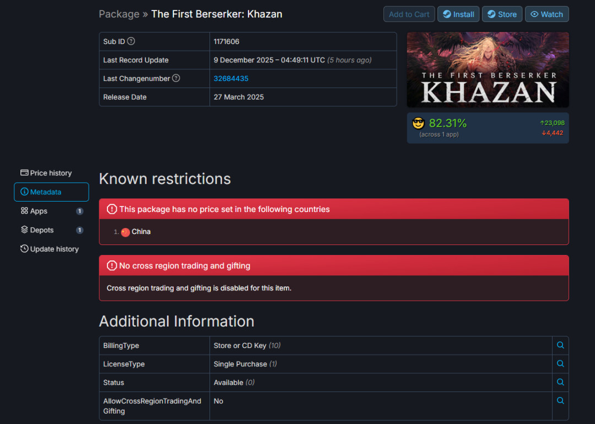The width and height of the screenshot is (595, 424).
Task: Click the Sub ID help question icon
Action: [x=131, y=41]
